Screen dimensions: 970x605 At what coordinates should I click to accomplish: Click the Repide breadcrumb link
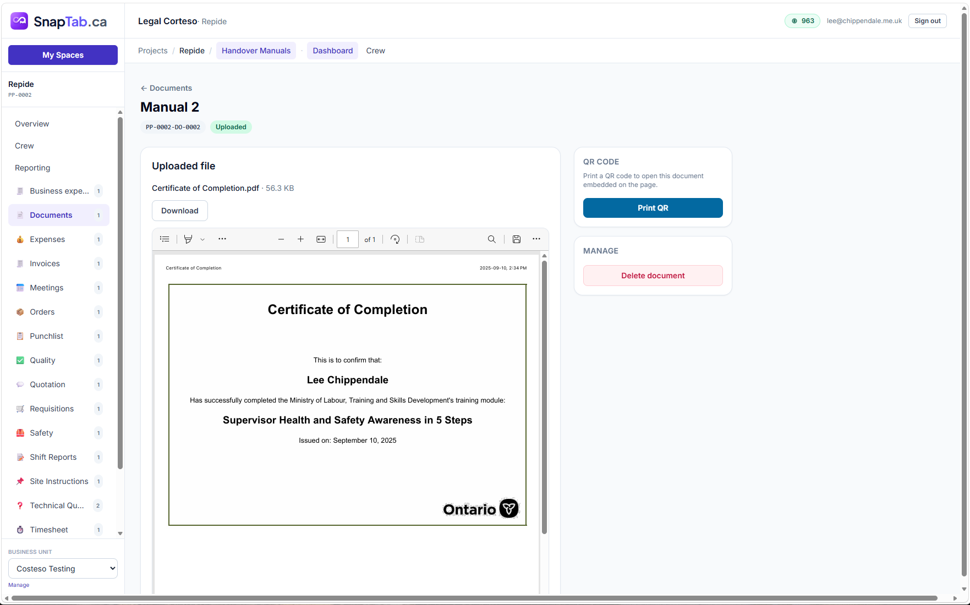(192, 51)
